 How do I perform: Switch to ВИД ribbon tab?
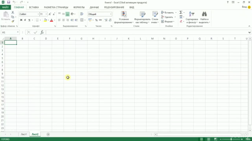point(132,7)
